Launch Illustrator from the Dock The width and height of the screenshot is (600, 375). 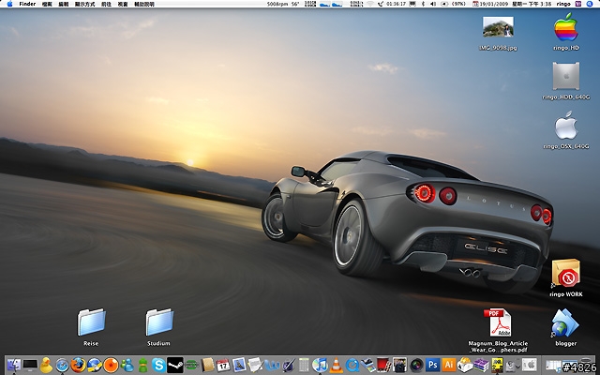(449, 365)
